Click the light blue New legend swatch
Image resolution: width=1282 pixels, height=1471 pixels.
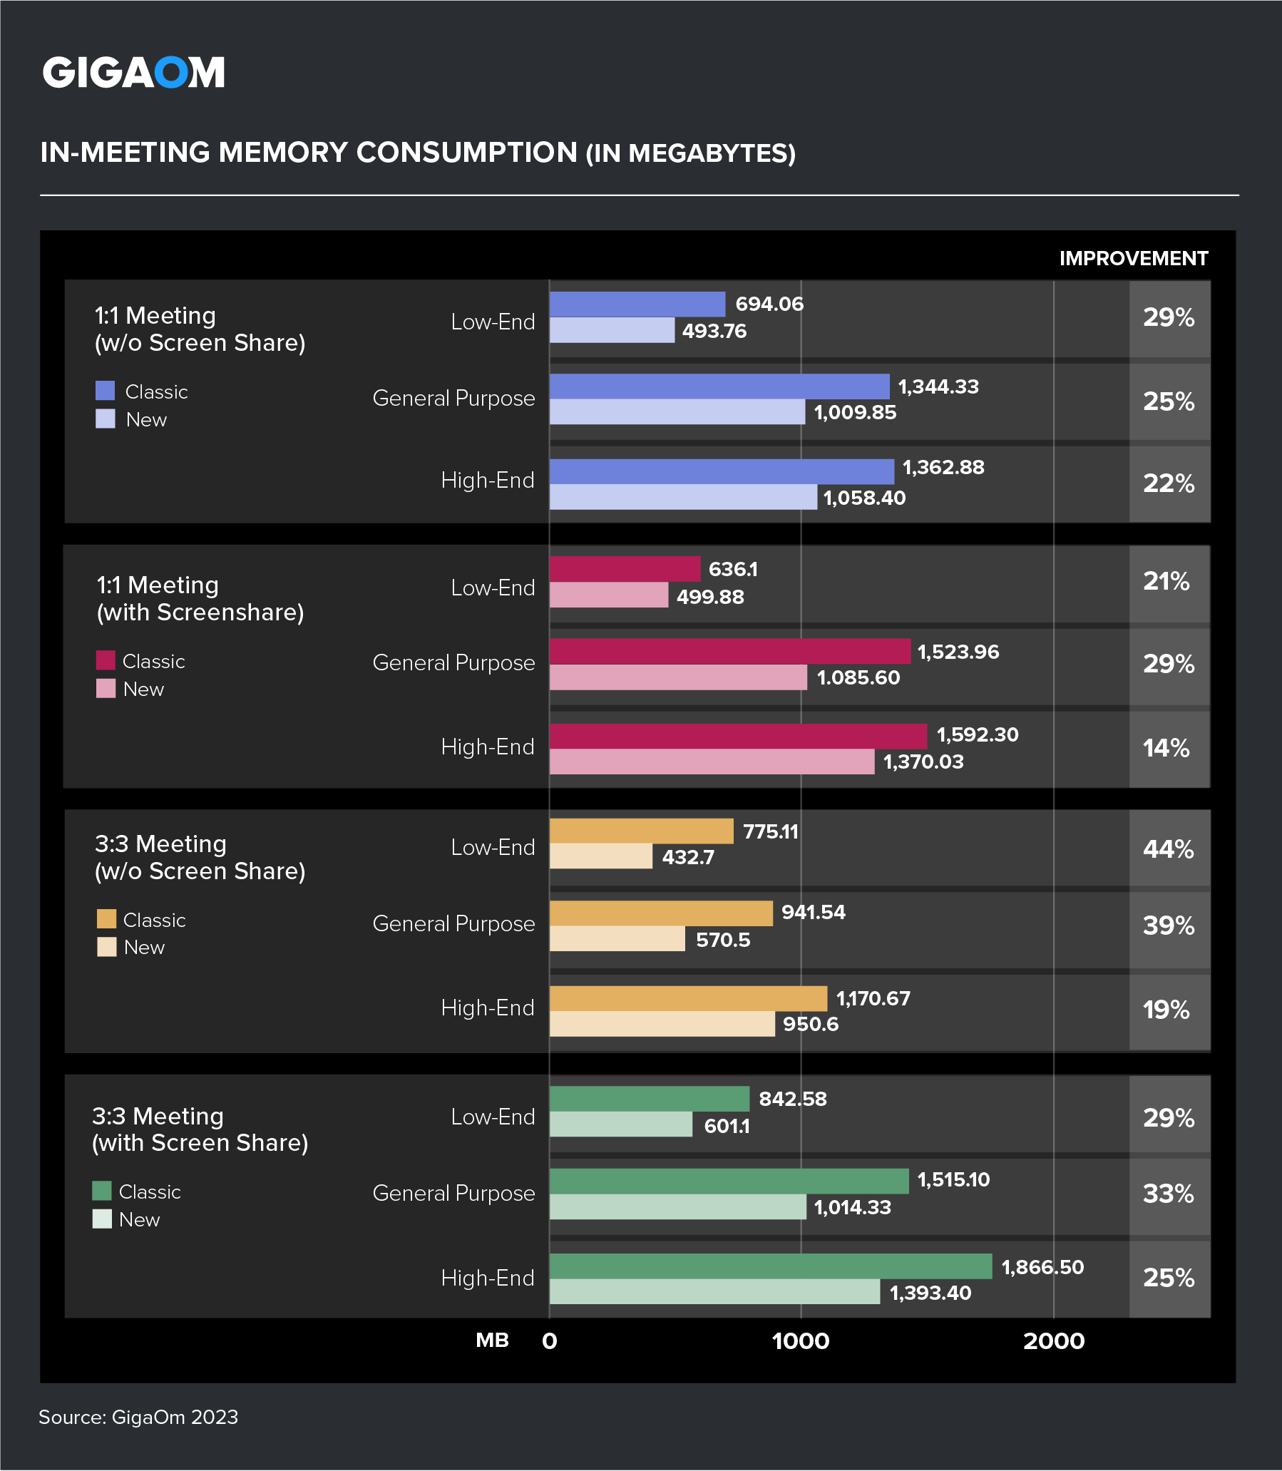[x=105, y=419]
